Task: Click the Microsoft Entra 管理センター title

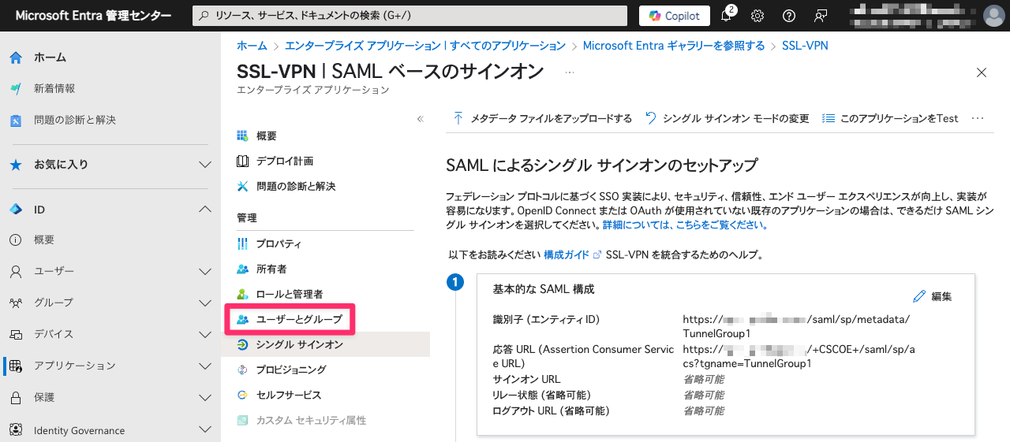Action: tap(93, 16)
